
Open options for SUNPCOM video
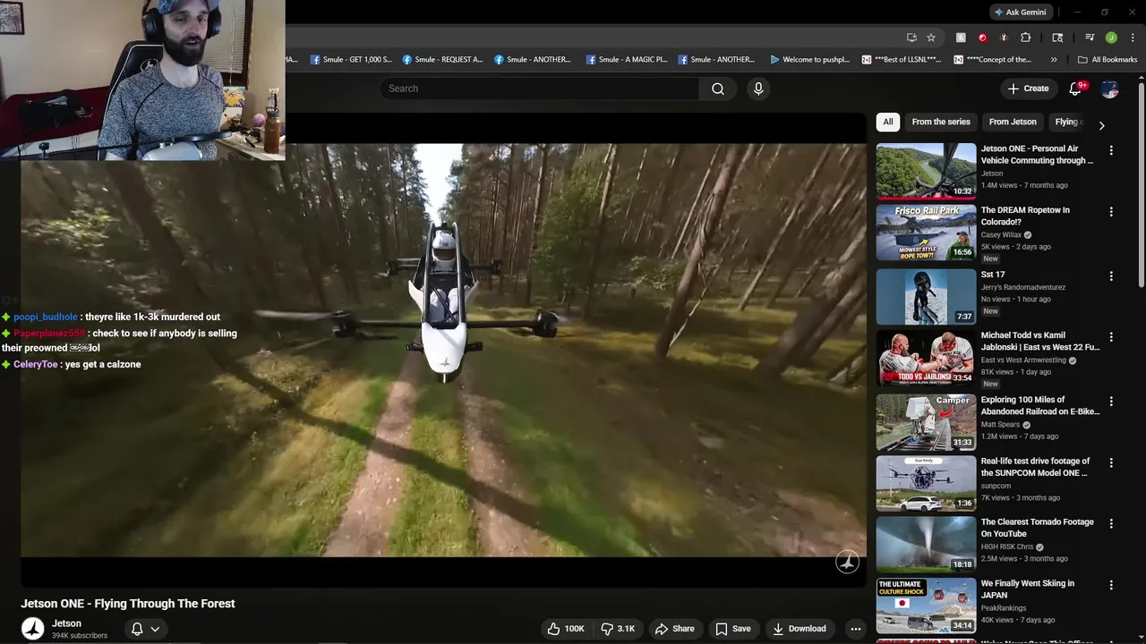coord(1111,462)
